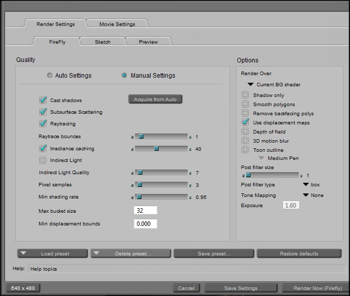The width and height of the screenshot is (350, 296).
Task: Click the Max bucket size input field
Action: [146, 211]
